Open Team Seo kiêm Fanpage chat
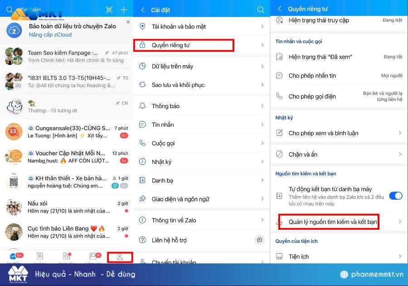408x286 pixels. click(x=67, y=57)
